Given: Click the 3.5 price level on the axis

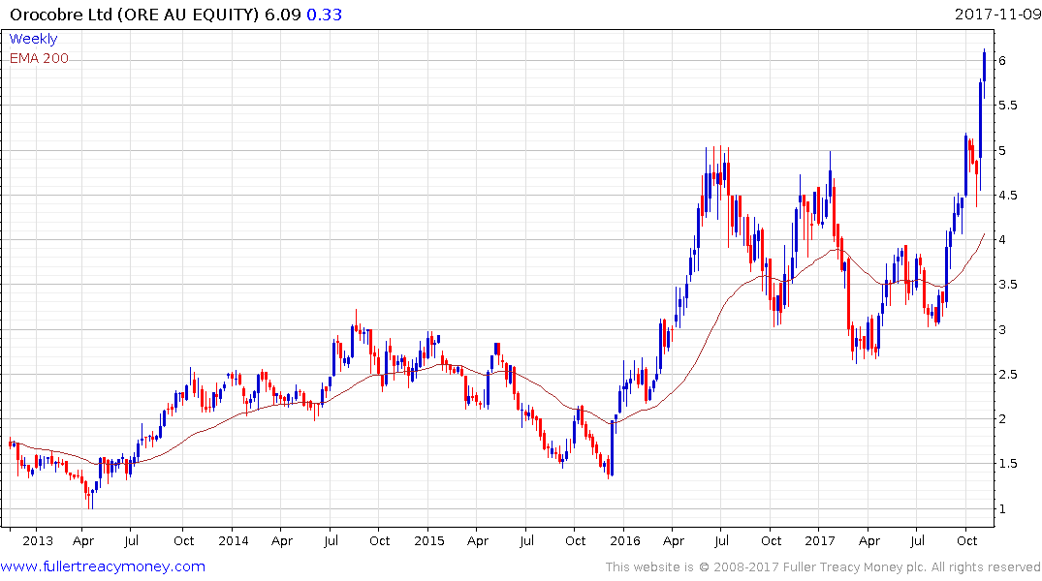Looking at the screenshot, I should click(1008, 285).
